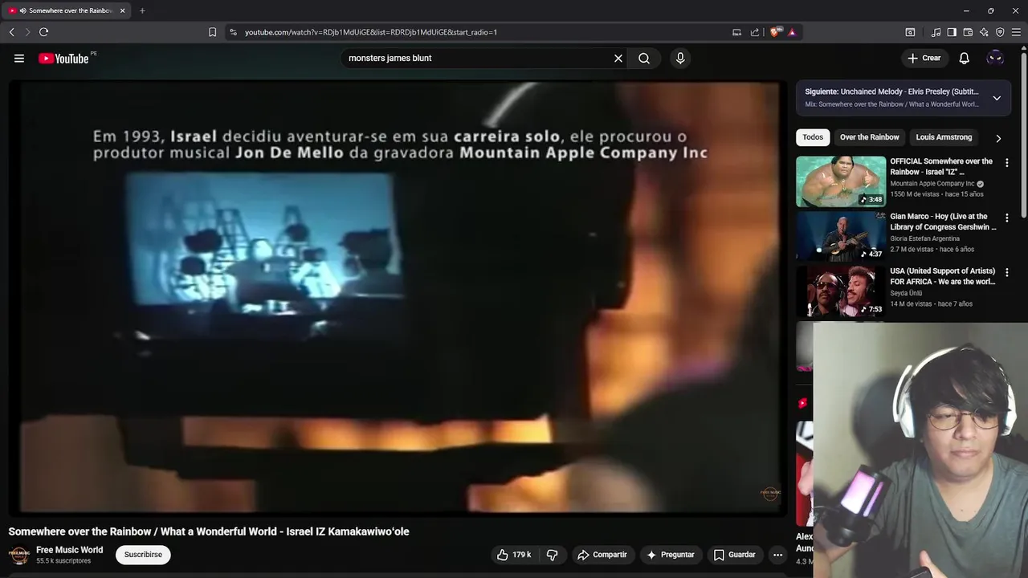Show more filter chips with right arrow

998,138
